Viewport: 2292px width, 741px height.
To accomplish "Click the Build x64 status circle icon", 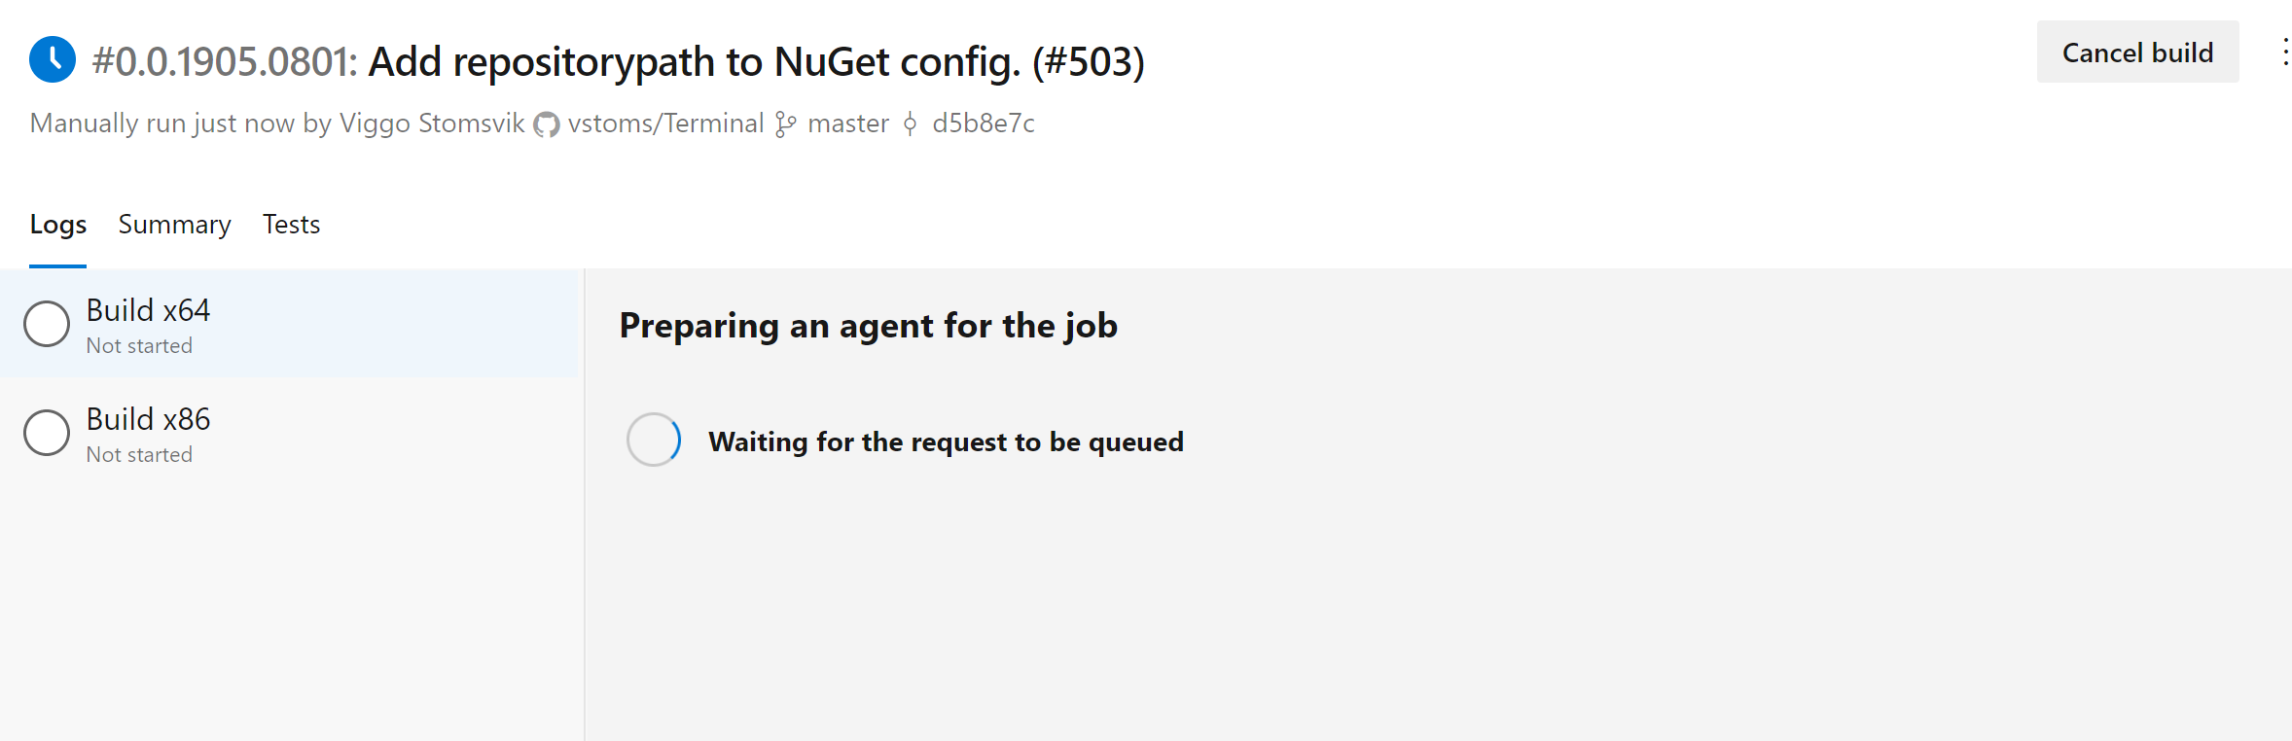I will coord(47,324).
